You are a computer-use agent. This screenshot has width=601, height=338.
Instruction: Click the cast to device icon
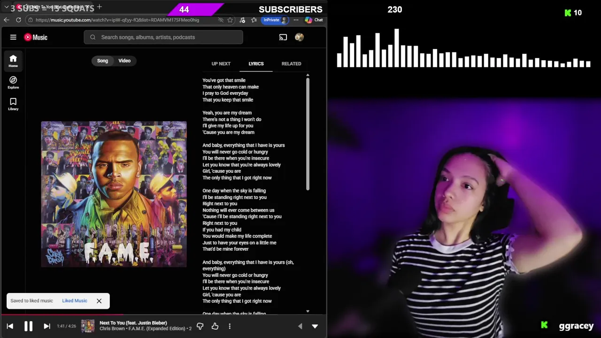283,37
